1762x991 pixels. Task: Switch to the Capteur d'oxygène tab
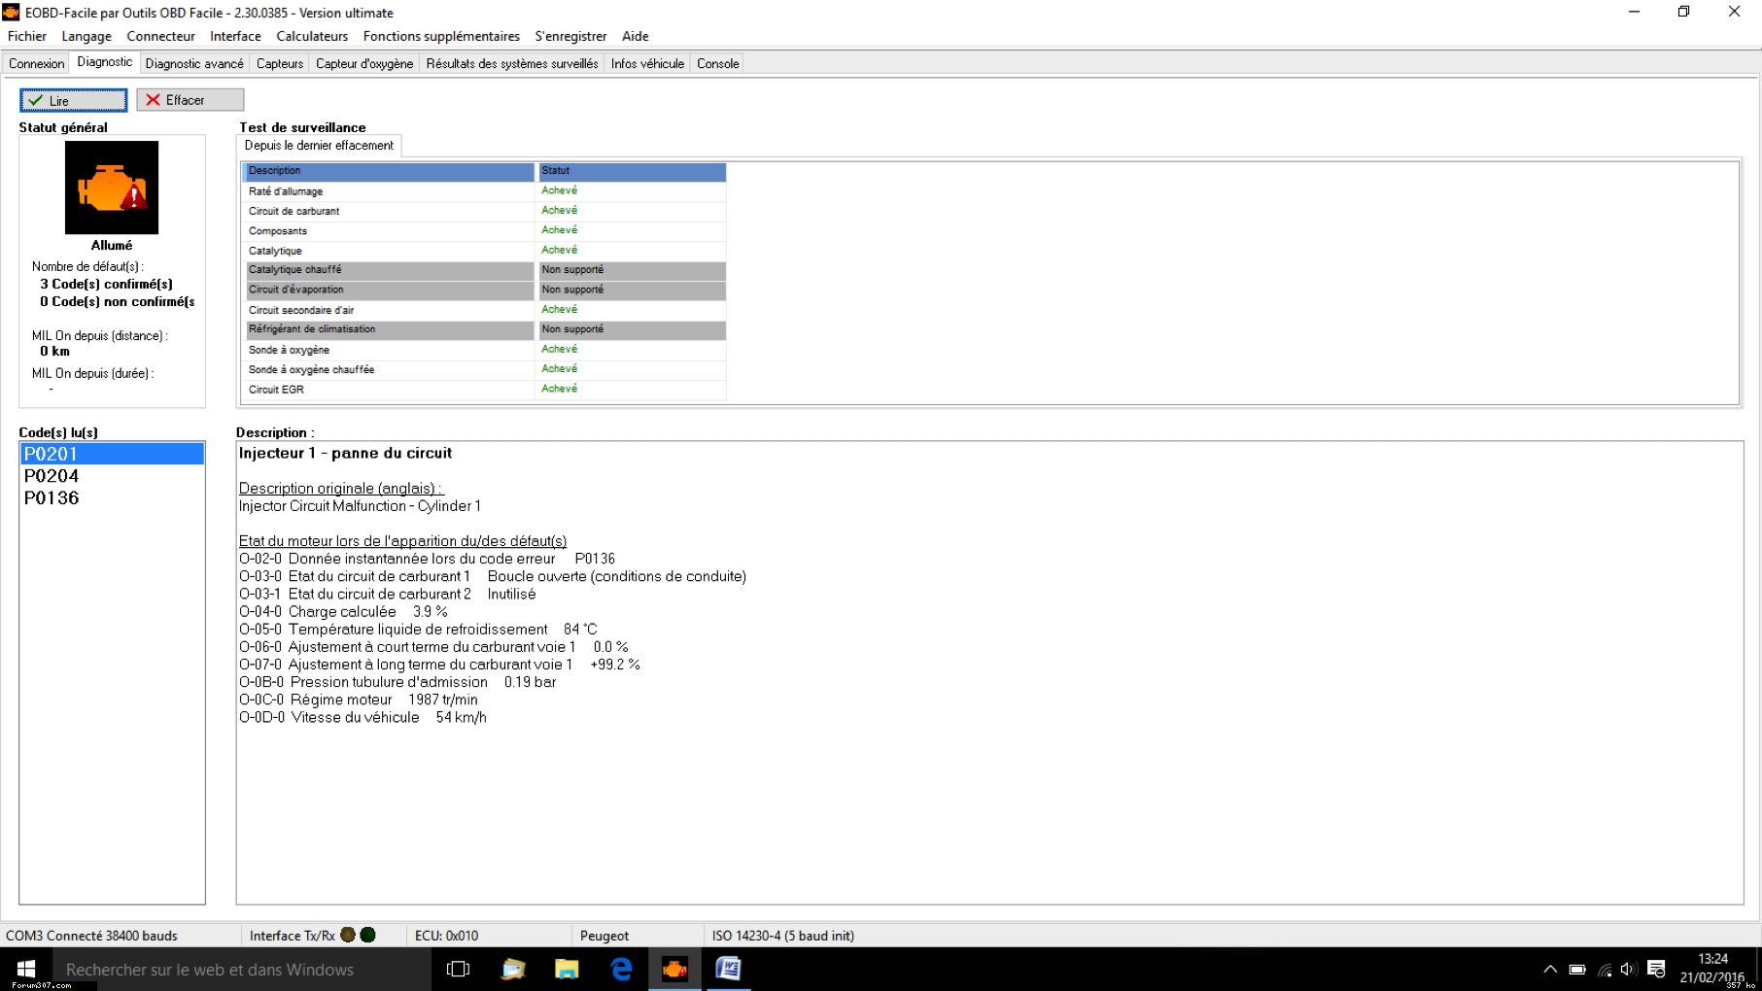coord(364,63)
